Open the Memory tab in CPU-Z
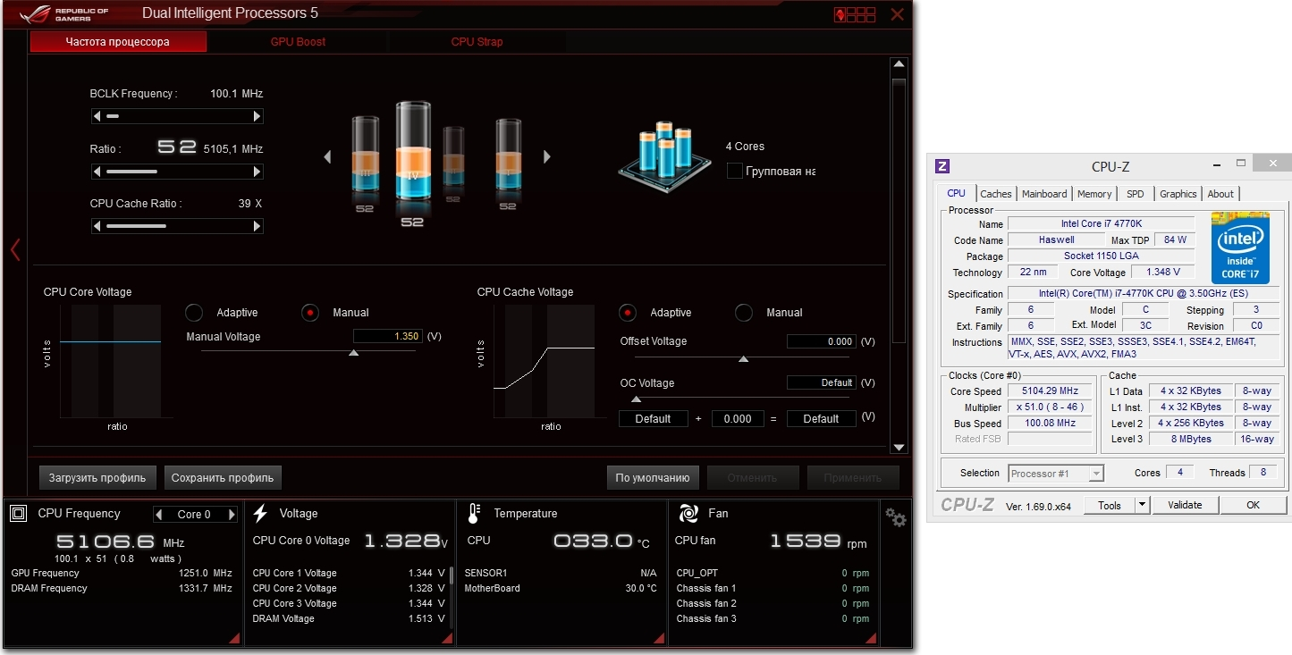This screenshot has height=655, width=1292. pos(1094,194)
